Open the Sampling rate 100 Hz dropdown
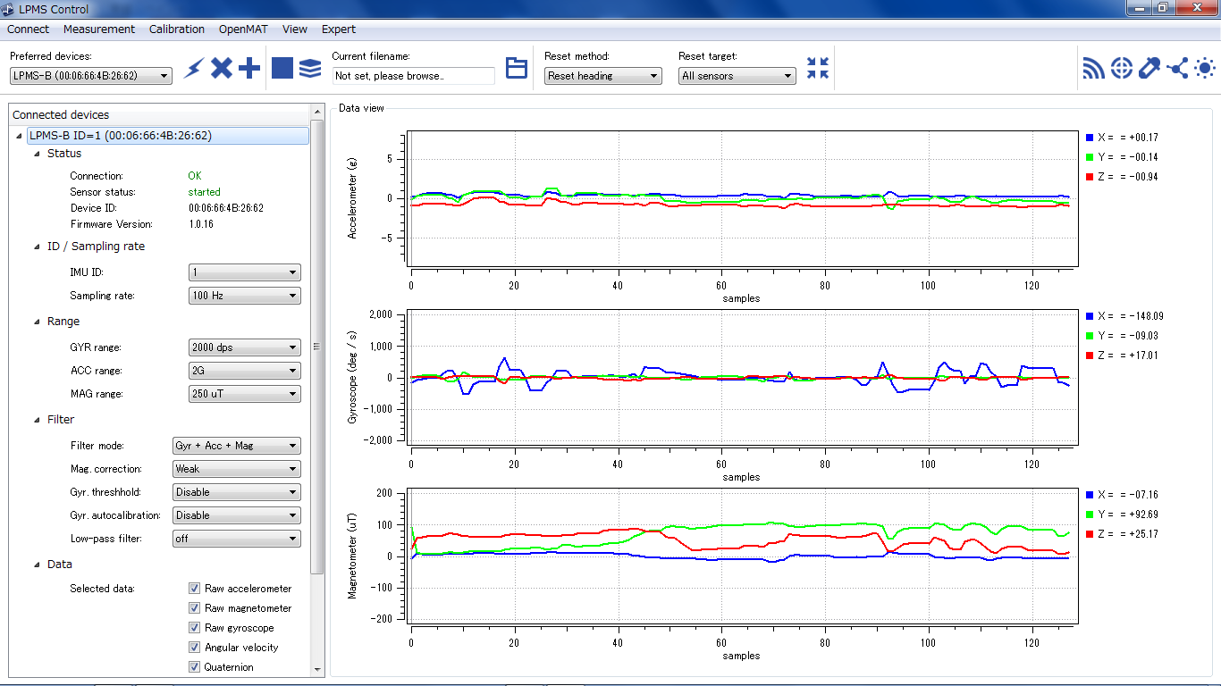 coord(245,296)
